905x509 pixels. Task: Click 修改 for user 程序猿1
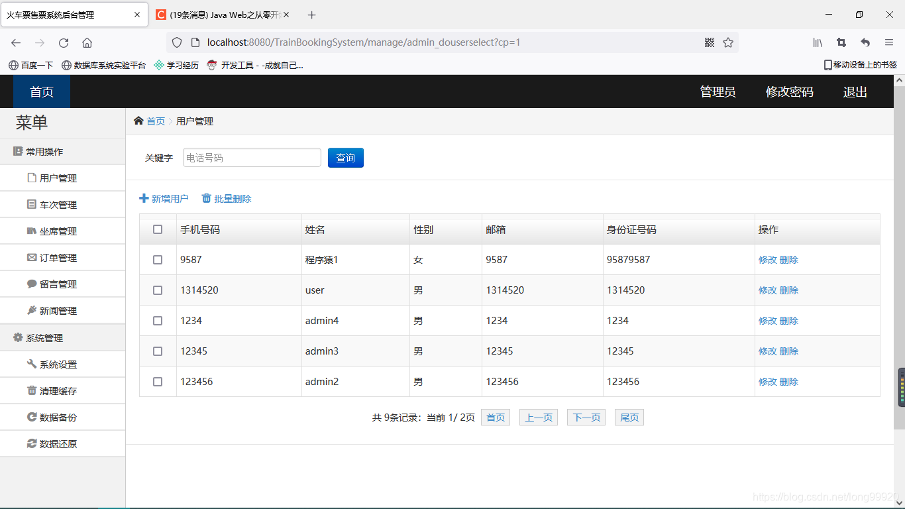coord(768,260)
